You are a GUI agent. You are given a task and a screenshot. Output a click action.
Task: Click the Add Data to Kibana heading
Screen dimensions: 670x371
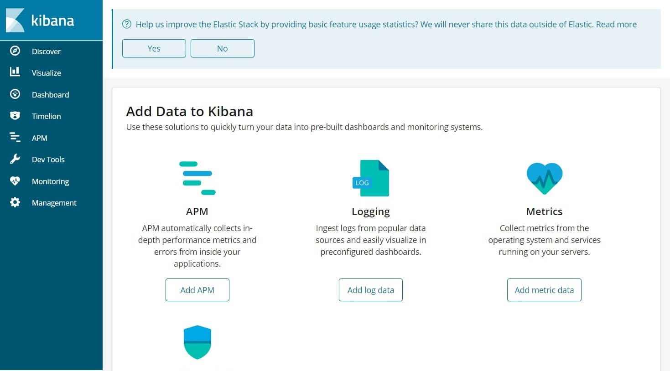(x=190, y=111)
